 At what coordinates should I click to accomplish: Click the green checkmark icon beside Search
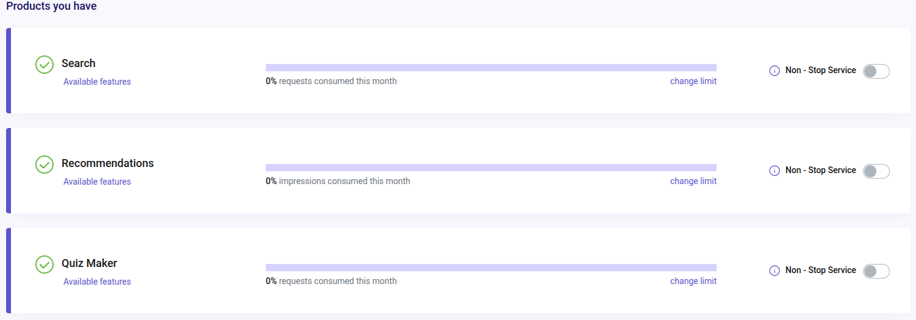(x=44, y=64)
